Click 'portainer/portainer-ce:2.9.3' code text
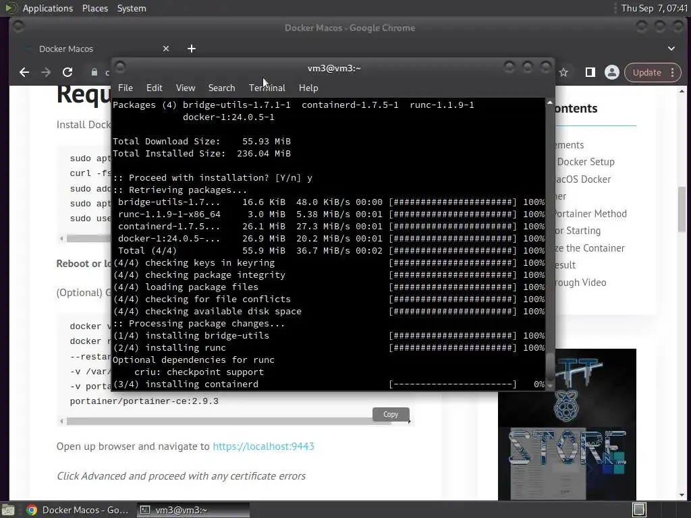This screenshot has width=691, height=518. pos(144,401)
